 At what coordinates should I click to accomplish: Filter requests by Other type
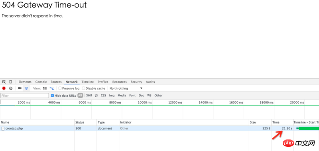[158, 96]
